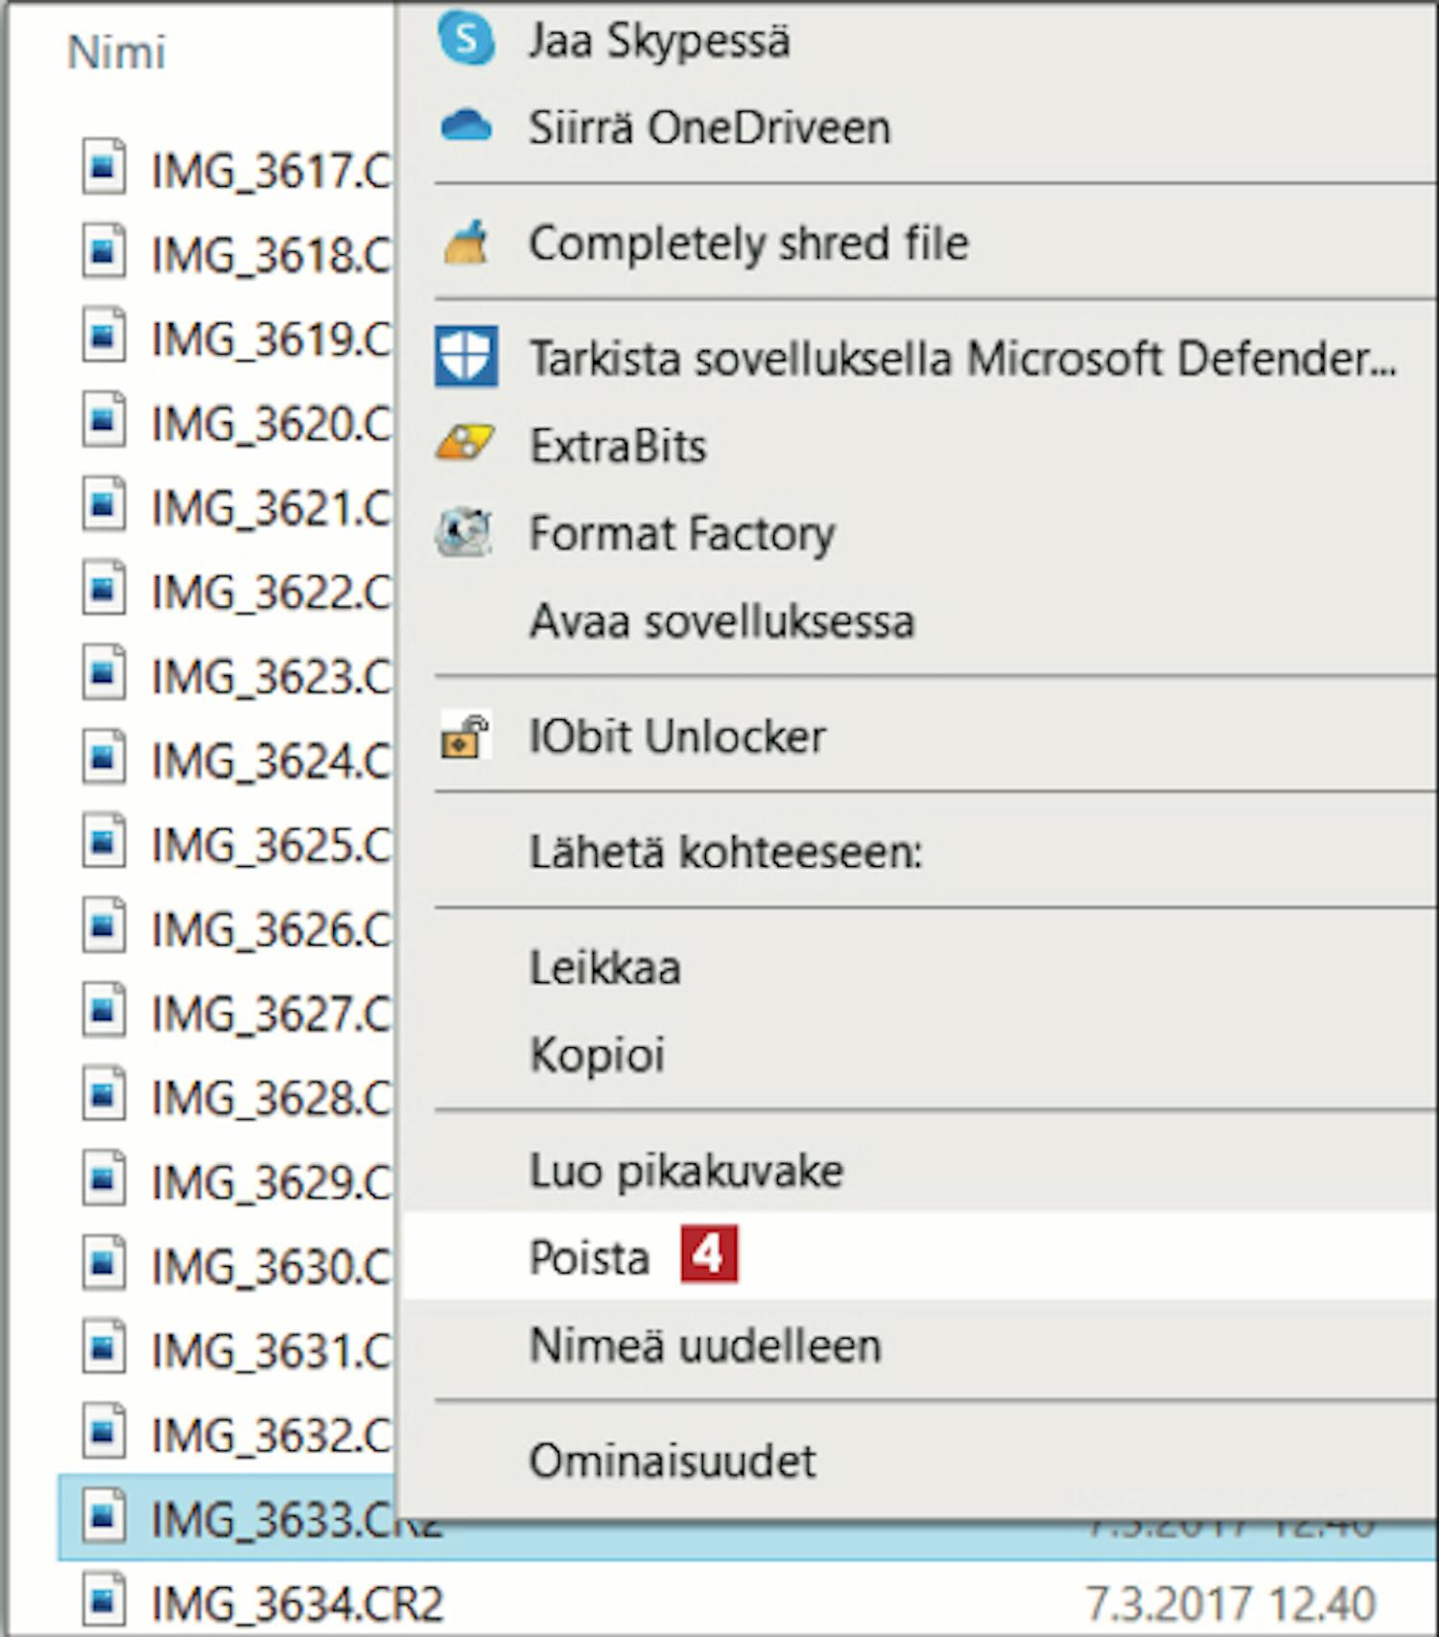Select file name IMG_3623
This screenshot has height=1637, width=1439.
[x=271, y=677]
